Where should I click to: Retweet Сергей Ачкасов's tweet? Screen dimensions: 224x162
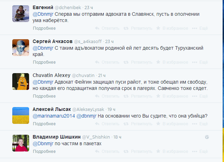(138, 62)
